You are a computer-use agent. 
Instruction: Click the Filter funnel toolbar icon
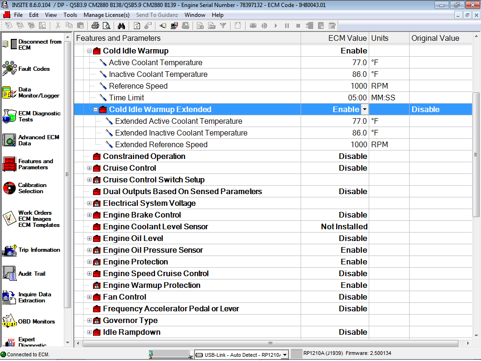pyautogui.click(x=223, y=26)
